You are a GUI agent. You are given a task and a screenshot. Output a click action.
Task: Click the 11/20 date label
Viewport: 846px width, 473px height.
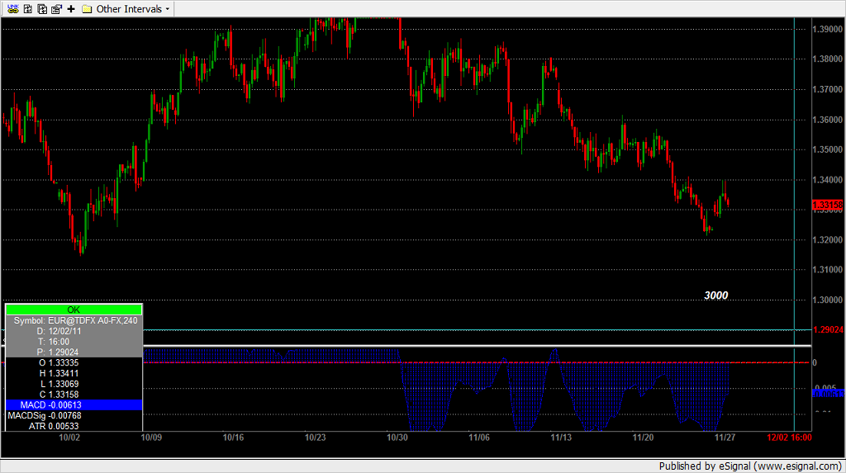coord(643,438)
